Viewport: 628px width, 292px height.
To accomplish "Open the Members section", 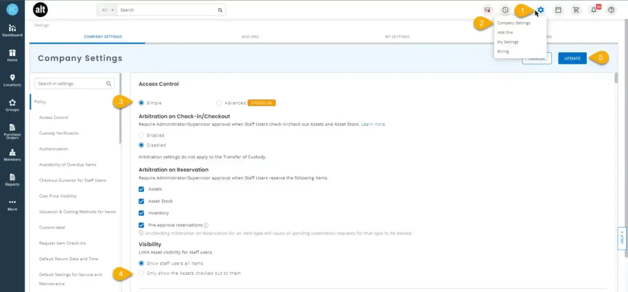I will pos(12,155).
